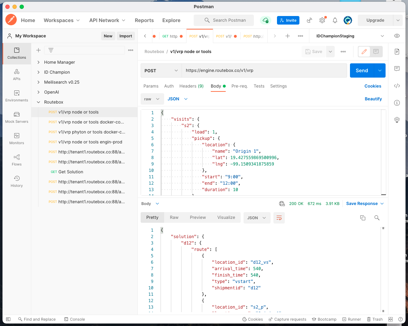
Task: Copy response body with copy icon
Action: click(363, 218)
